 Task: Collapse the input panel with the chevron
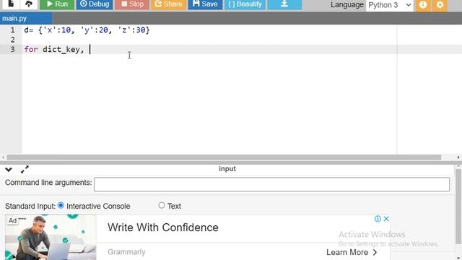(9, 170)
